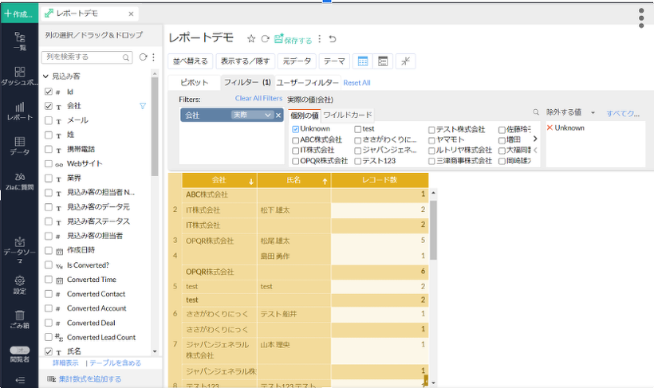Open the レポート section in sidebar
Screen dimensions: 654x388
(x=19, y=111)
